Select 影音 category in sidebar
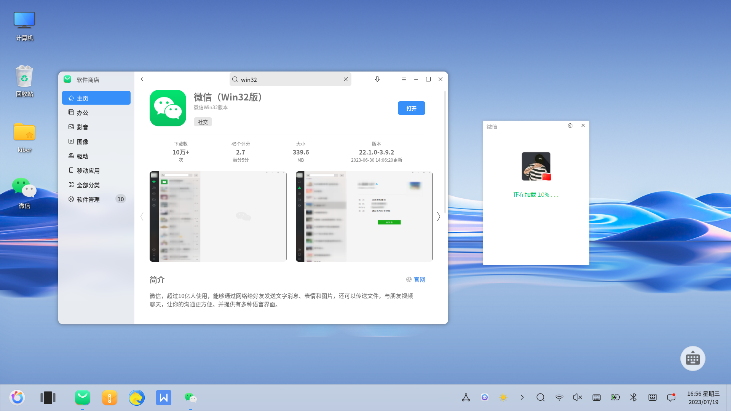Viewport: 731px width, 411px height. pos(96,127)
